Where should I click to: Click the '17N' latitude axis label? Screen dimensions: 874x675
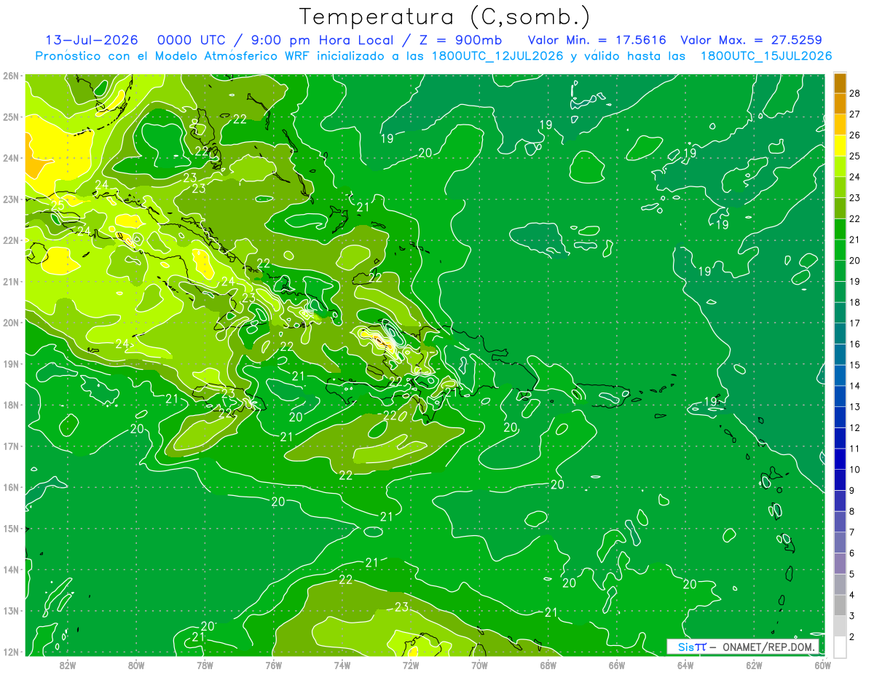coord(10,446)
